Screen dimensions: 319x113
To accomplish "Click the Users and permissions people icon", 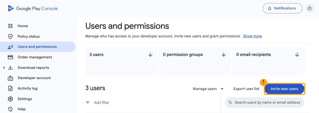I will tap(10, 47).
